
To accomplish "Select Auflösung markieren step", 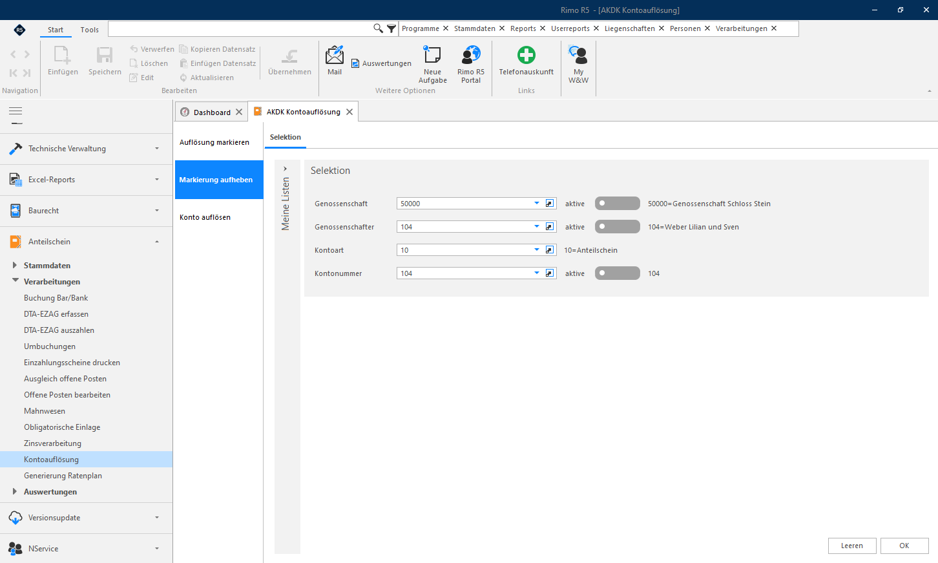I will coord(218,142).
